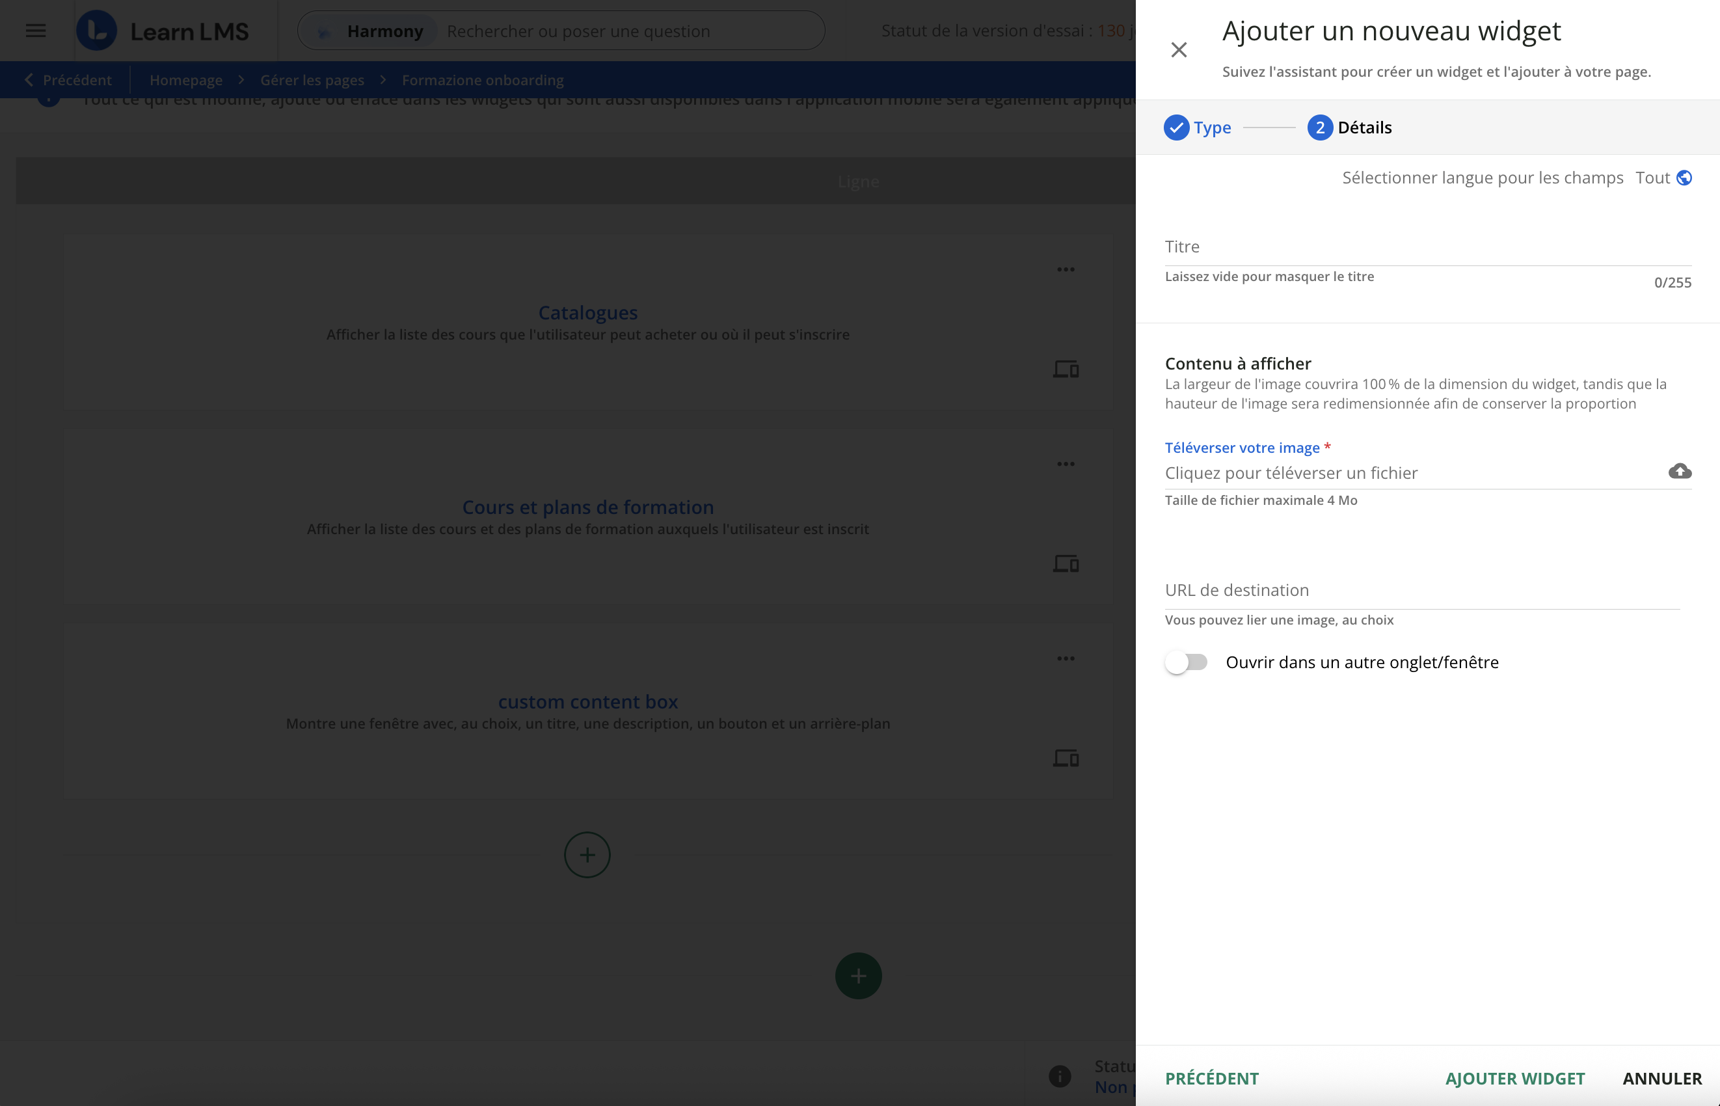
Task: Click the solid green plus add-row button
Action: (857, 976)
